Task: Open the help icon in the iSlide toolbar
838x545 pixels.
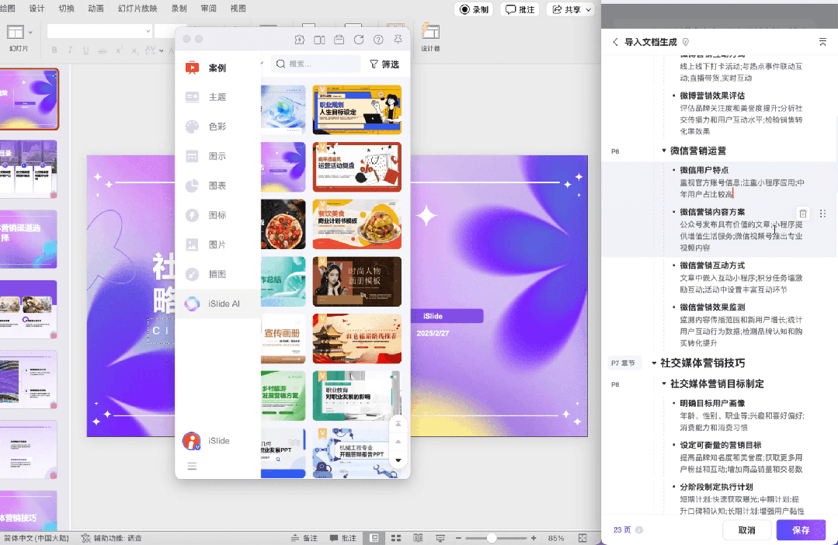Action: pos(378,39)
